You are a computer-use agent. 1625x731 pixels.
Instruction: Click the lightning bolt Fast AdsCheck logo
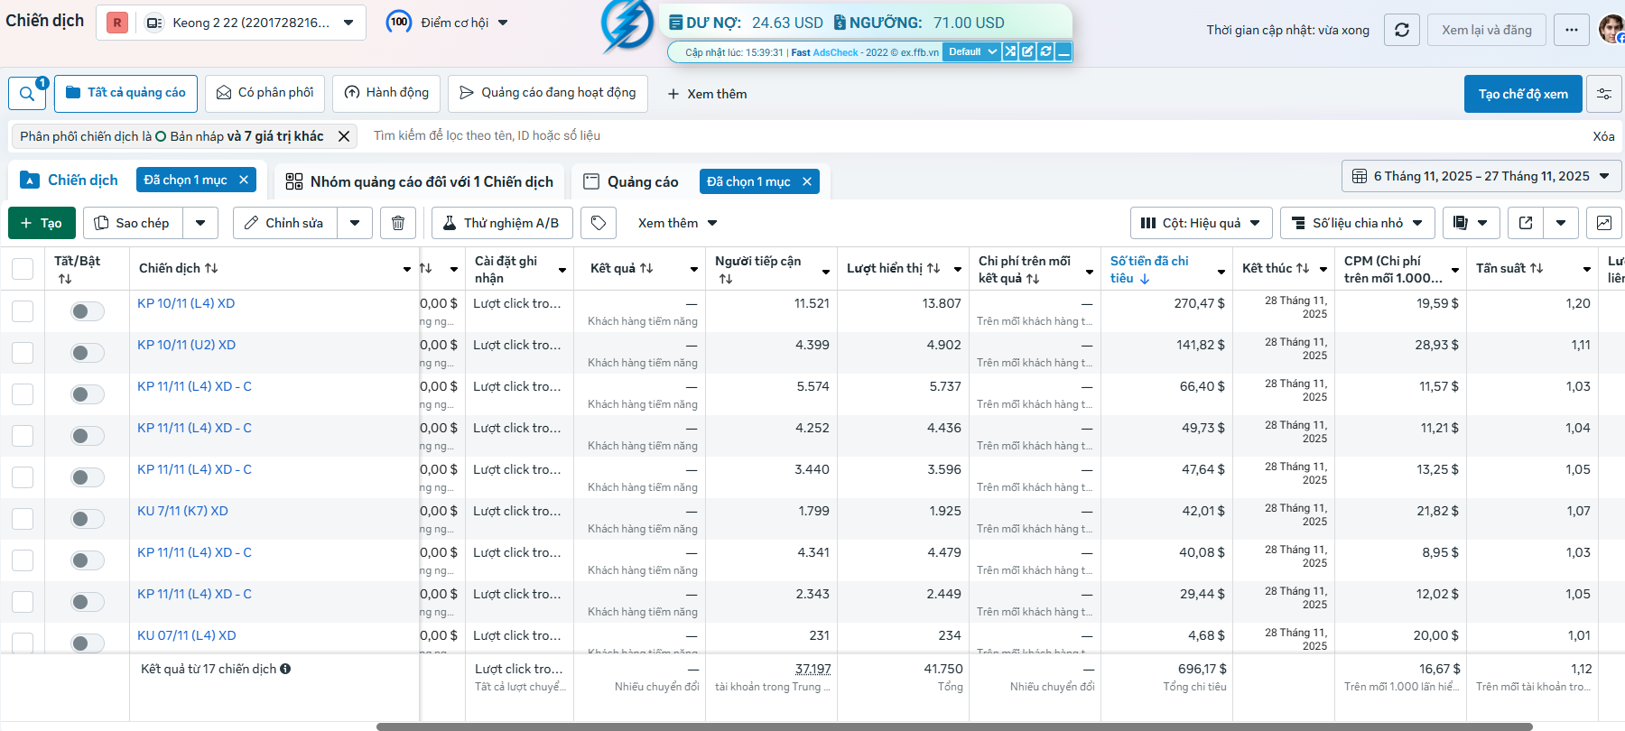tap(627, 27)
